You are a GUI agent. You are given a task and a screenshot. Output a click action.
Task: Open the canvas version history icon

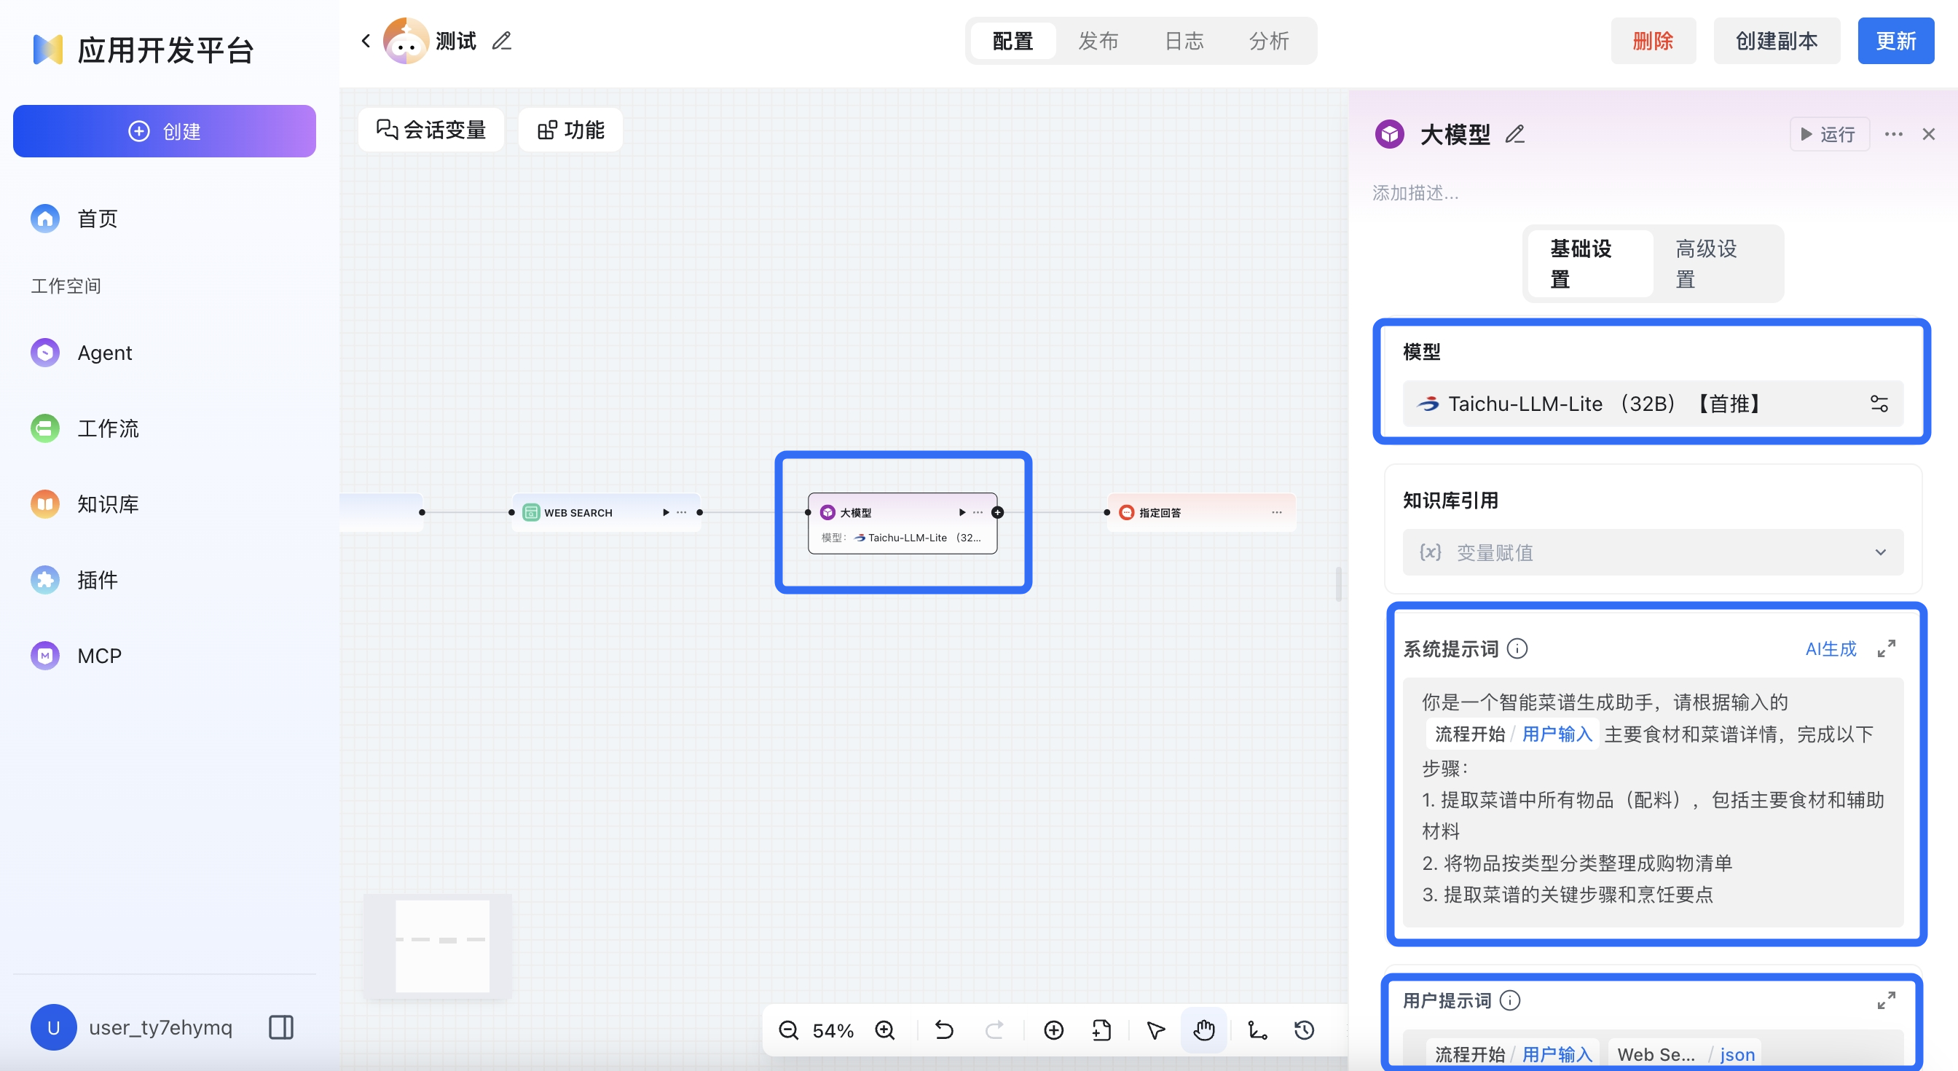[x=1304, y=1030]
